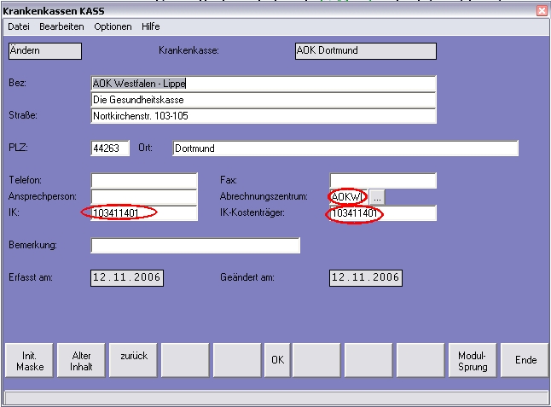Click the field containing Die Gesundheitskasse
Screen dimensions: 551x407
click(x=264, y=100)
